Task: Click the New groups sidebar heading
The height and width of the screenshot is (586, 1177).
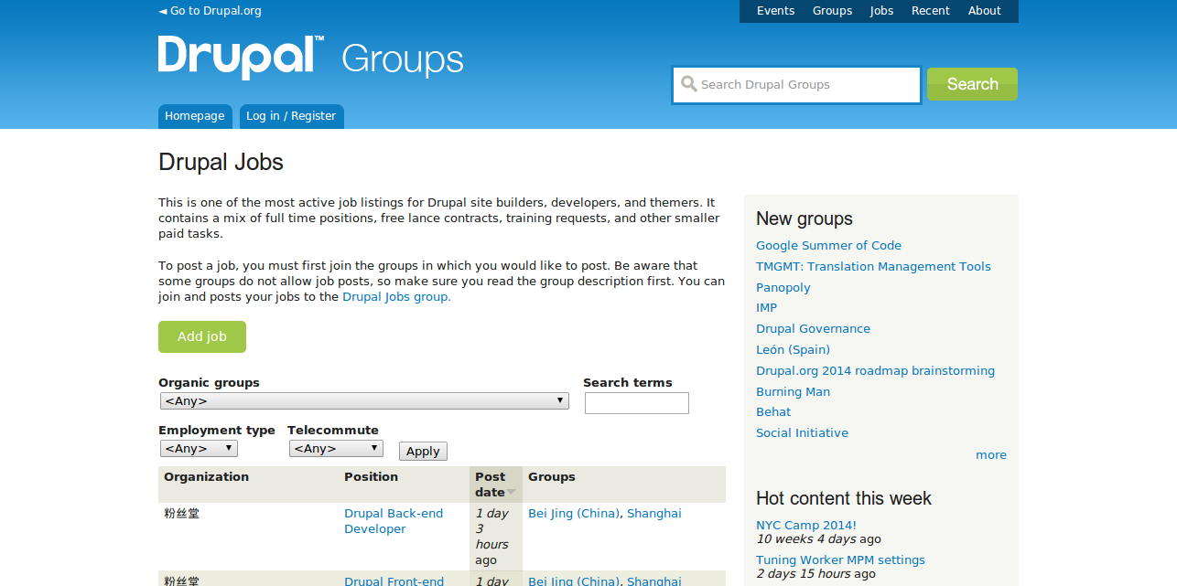Action: click(804, 218)
